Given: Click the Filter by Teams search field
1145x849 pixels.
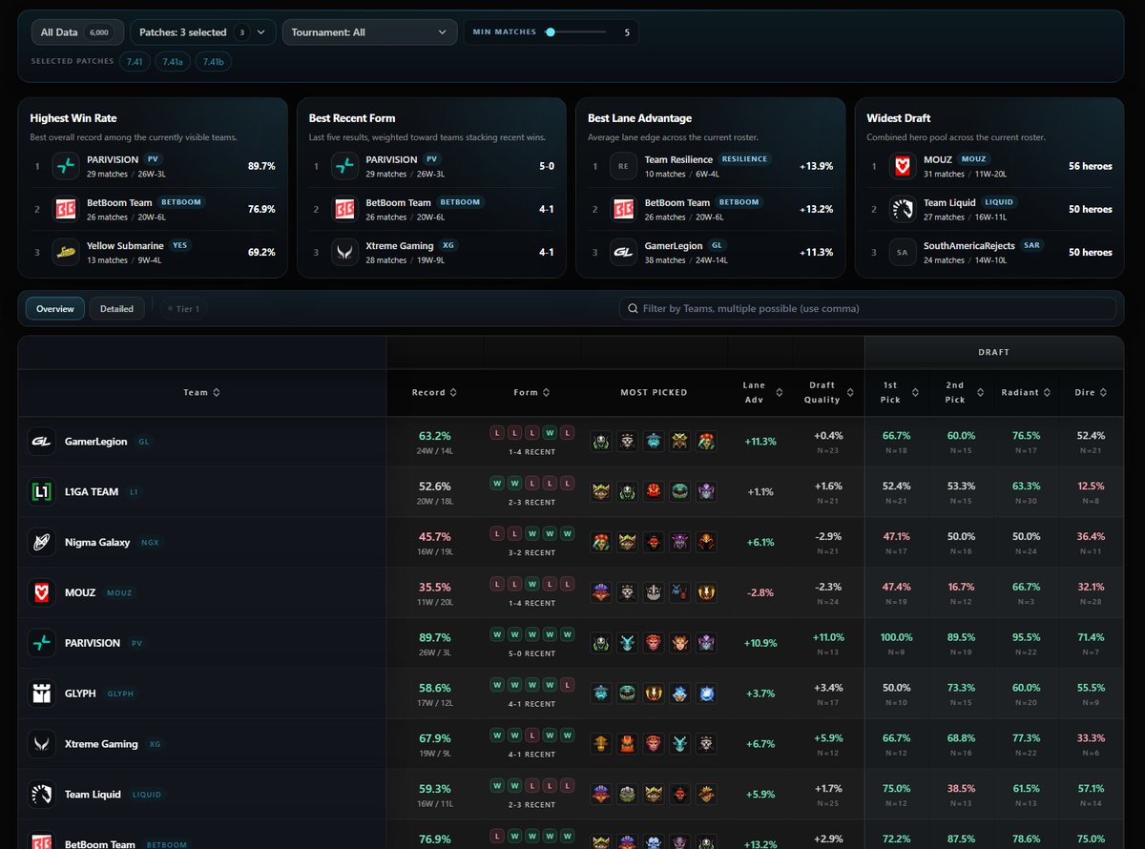Looking at the screenshot, I should (x=867, y=309).
